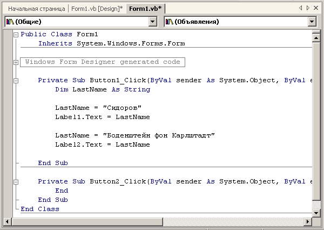This screenshot has width=324, height=230.
Task: Expand the Windows Form Designer generated code region
Action: tap(16, 62)
